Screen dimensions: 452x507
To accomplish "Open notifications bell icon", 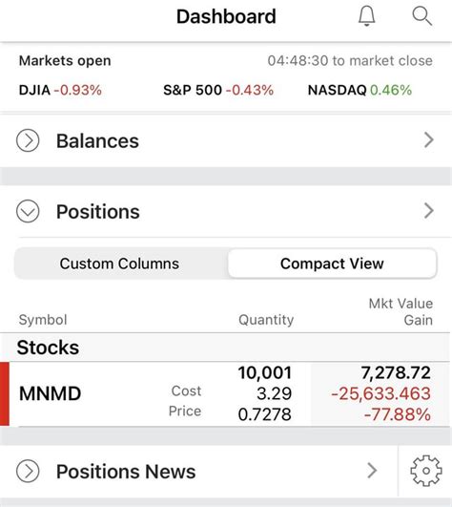I will (367, 16).
